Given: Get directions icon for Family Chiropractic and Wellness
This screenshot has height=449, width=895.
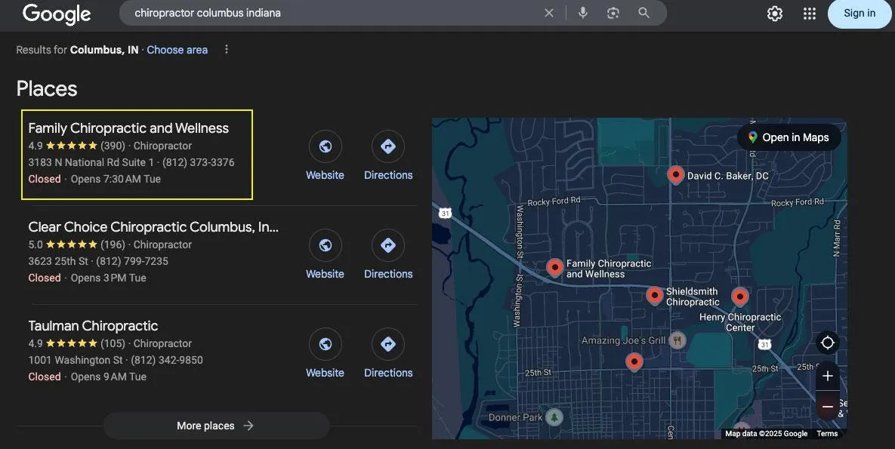Looking at the screenshot, I should [x=388, y=146].
